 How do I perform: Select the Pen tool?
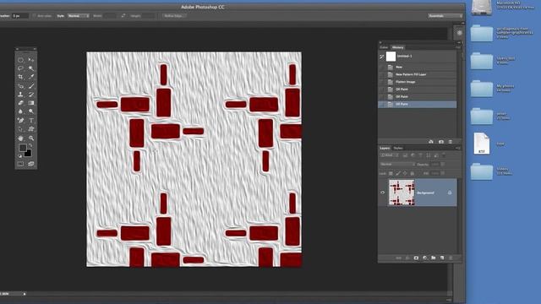(x=20, y=121)
